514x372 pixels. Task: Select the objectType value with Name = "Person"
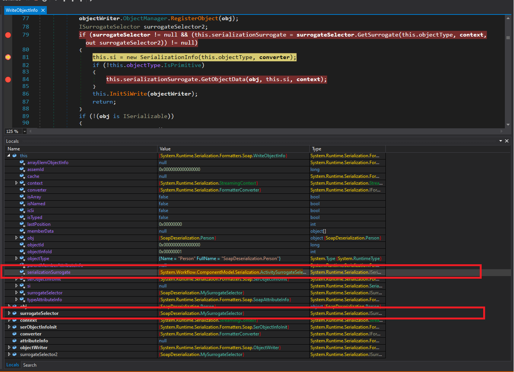(x=220, y=259)
